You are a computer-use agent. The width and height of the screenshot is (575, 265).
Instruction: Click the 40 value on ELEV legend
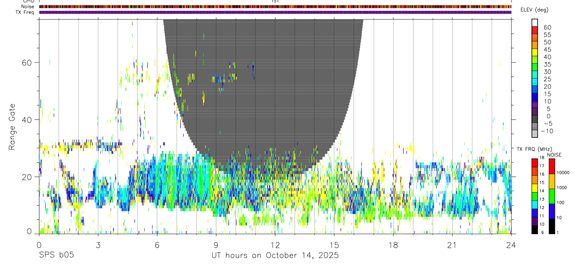coord(547,57)
